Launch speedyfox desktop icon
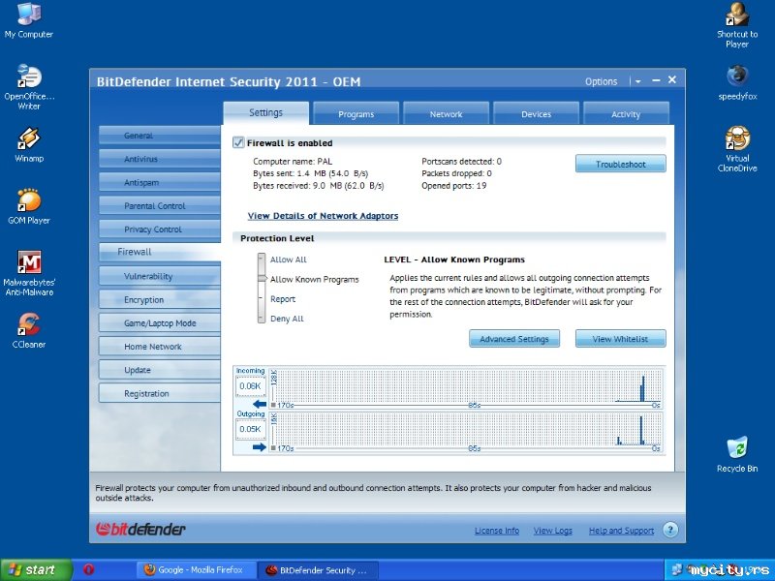Image resolution: width=775 pixels, height=581 pixels. (x=737, y=82)
